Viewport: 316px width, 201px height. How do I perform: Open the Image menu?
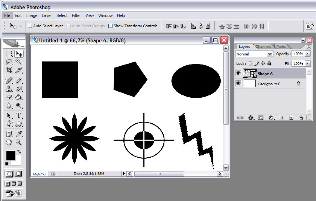pos(32,15)
